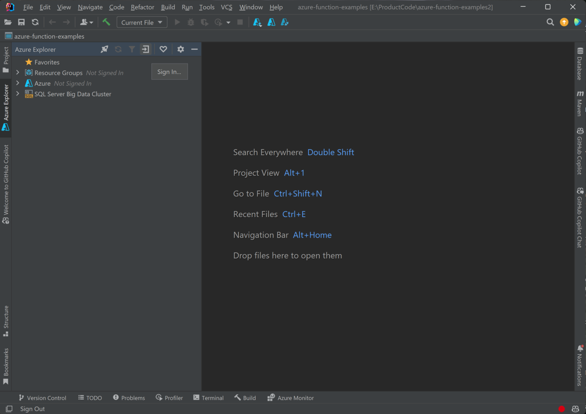
Task: Open the Terminal tool window
Action: (x=209, y=397)
